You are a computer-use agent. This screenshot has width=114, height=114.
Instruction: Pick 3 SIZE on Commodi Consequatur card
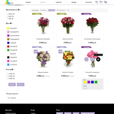click(92, 88)
